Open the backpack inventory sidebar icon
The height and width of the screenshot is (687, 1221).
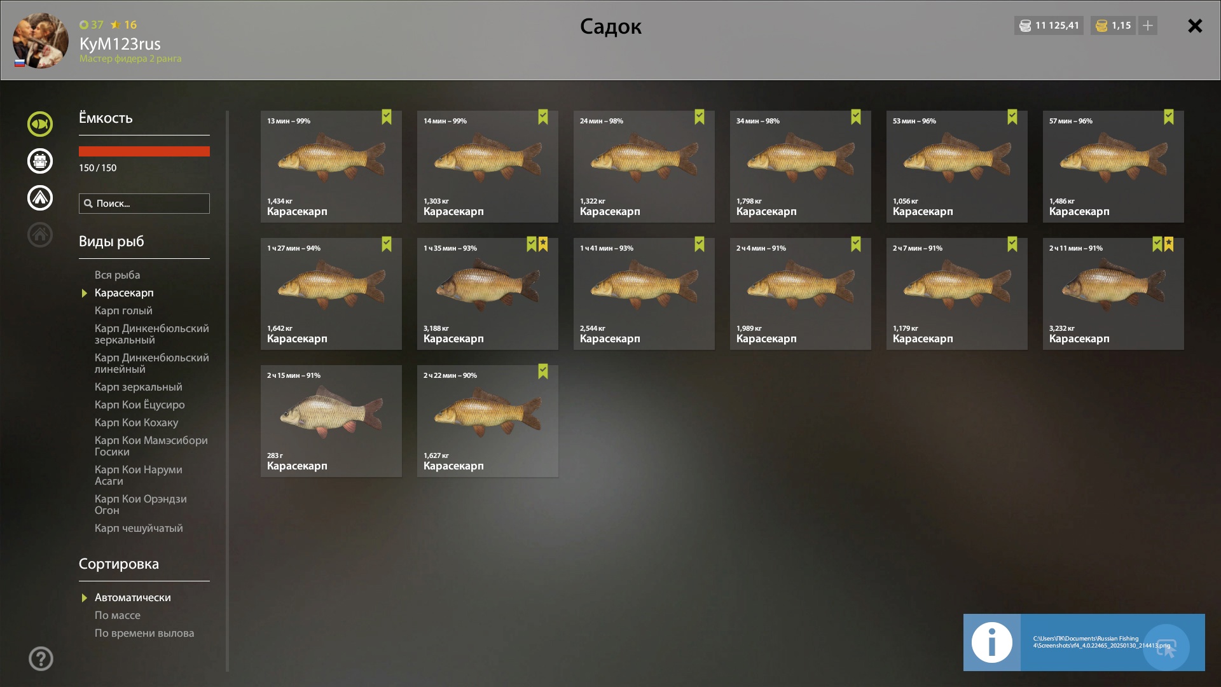40,161
